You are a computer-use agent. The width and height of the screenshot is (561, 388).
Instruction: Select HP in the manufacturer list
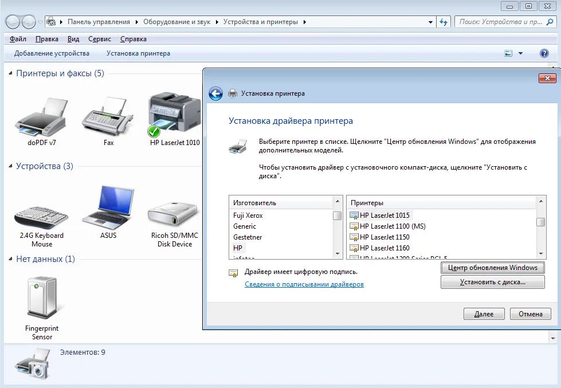tap(238, 248)
